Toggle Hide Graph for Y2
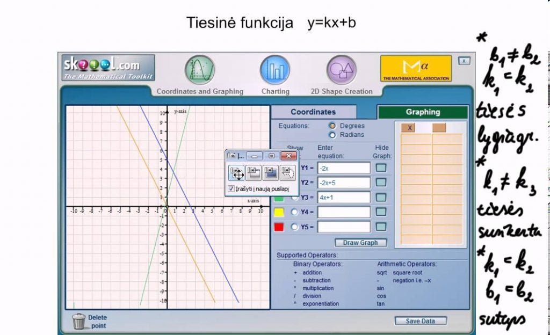 click(x=381, y=182)
